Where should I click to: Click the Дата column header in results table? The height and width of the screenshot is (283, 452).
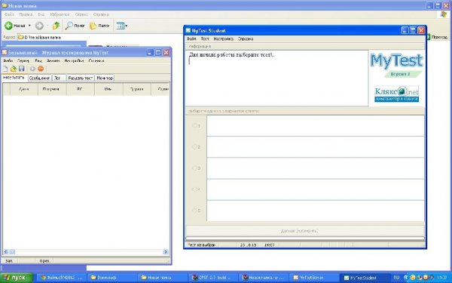pos(24,89)
